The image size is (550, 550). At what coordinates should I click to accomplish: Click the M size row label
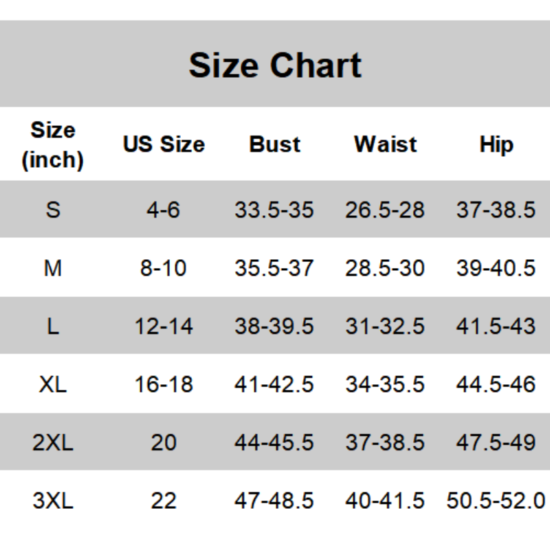point(53,268)
